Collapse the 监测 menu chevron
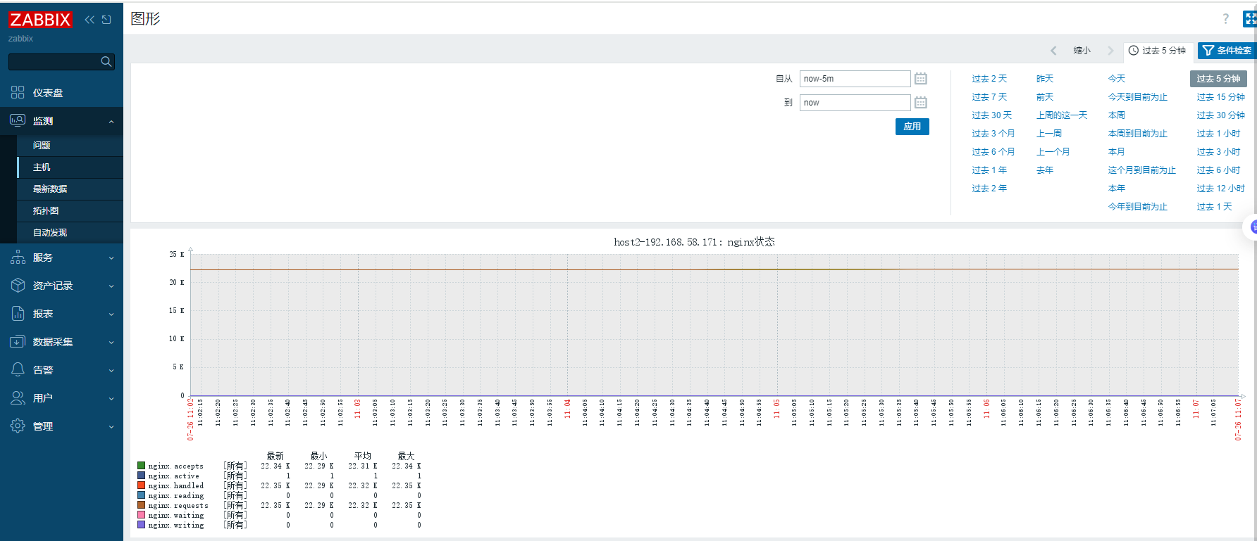This screenshot has width=1257, height=541. coord(111,122)
